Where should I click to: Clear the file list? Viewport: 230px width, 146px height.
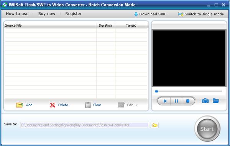coord(93,105)
